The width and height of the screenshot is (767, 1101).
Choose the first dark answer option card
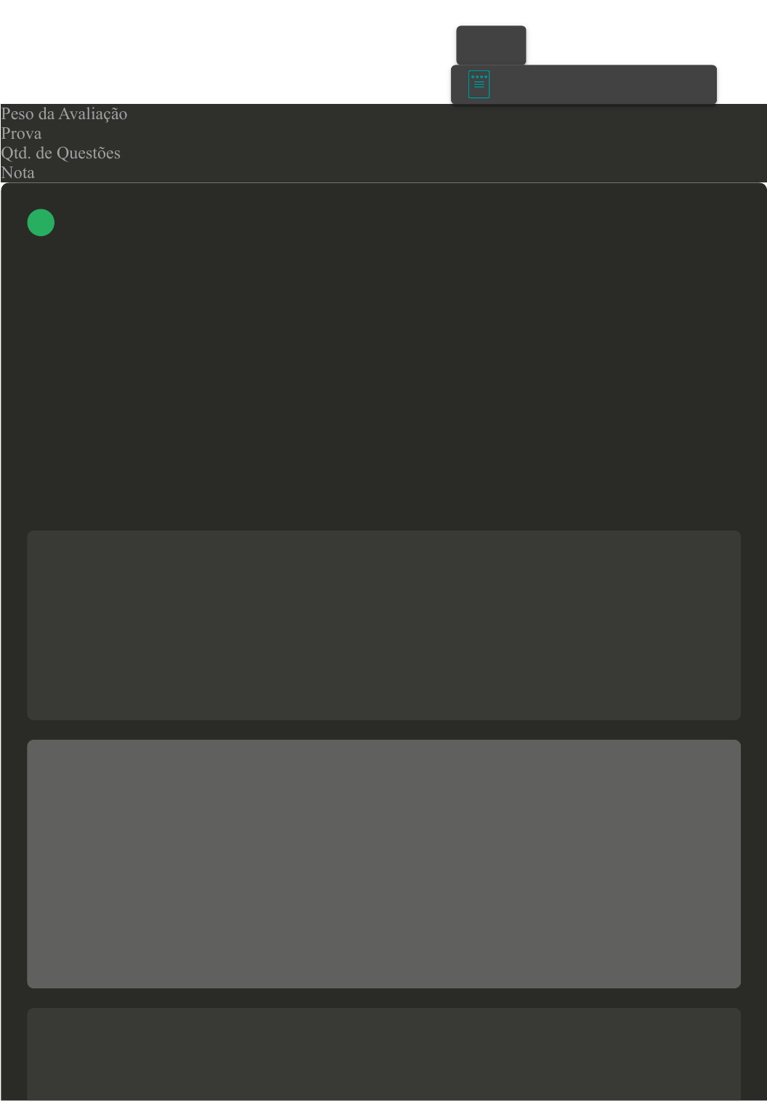(383, 625)
